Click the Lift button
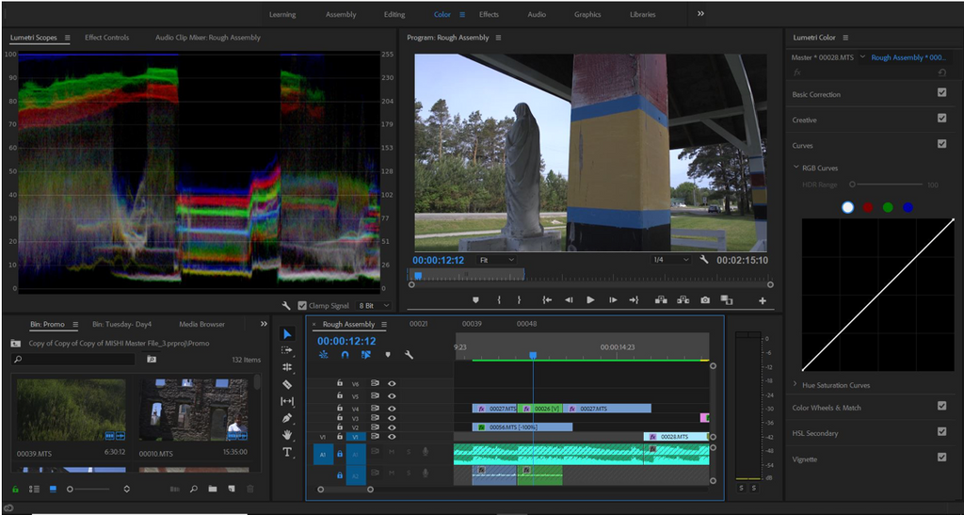 pos(661,300)
